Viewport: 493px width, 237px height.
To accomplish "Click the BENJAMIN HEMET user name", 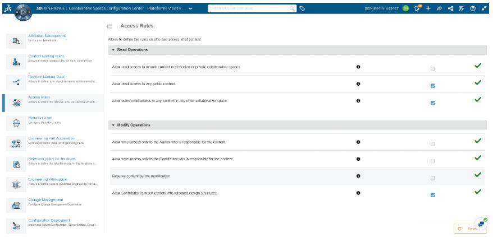I will tap(382, 8).
